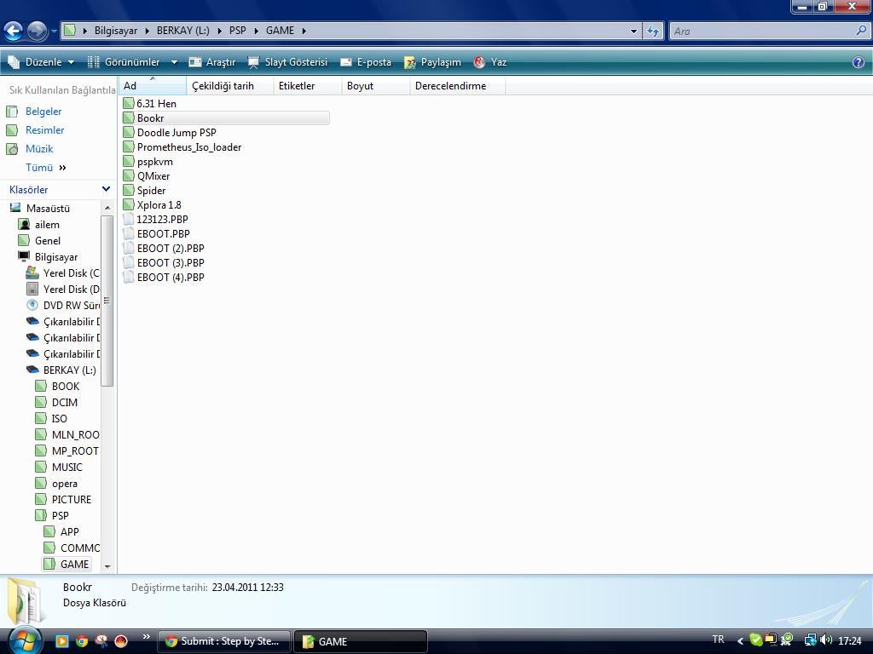Select MUSIC folder in the tree
Viewport: 873px width, 654px height.
point(66,468)
